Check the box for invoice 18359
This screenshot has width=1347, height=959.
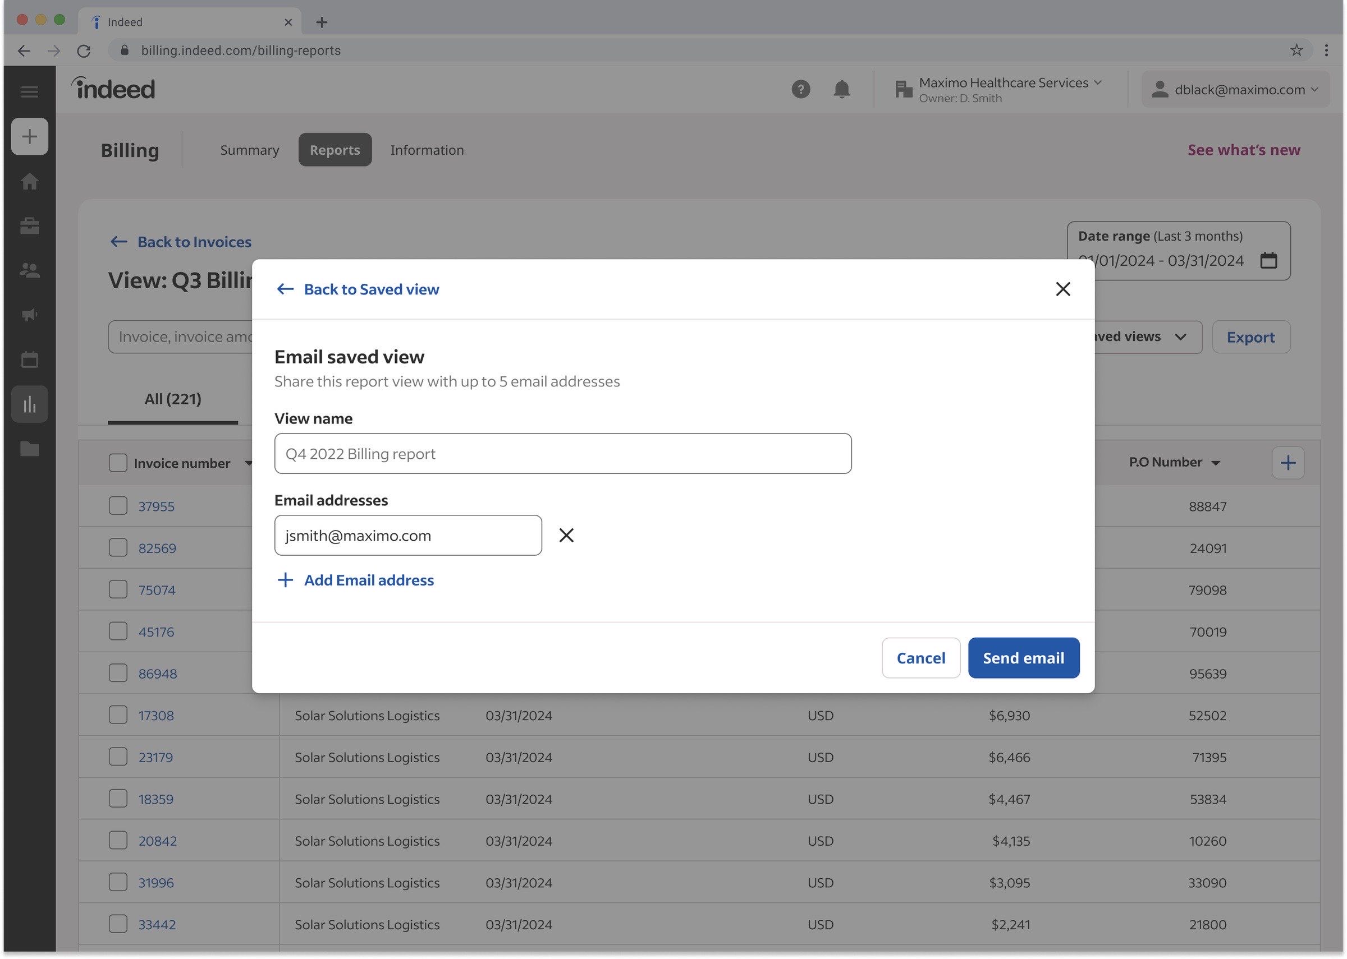(x=118, y=799)
